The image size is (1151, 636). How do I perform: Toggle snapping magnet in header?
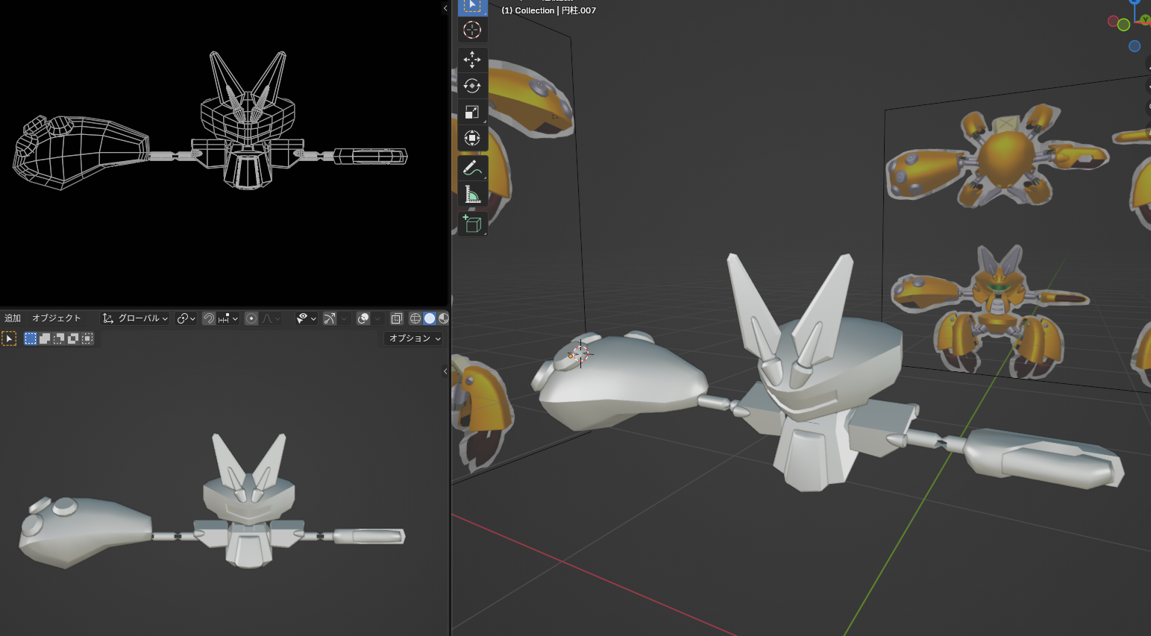[209, 318]
